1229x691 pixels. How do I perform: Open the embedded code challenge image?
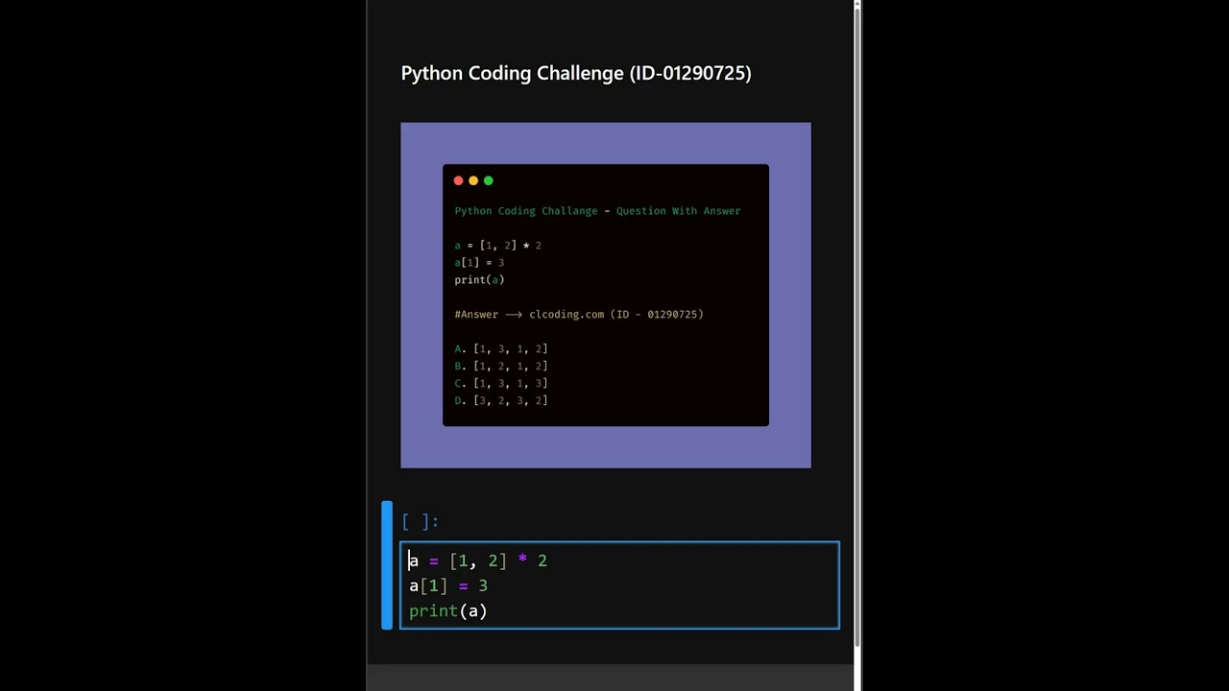point(606,296)
